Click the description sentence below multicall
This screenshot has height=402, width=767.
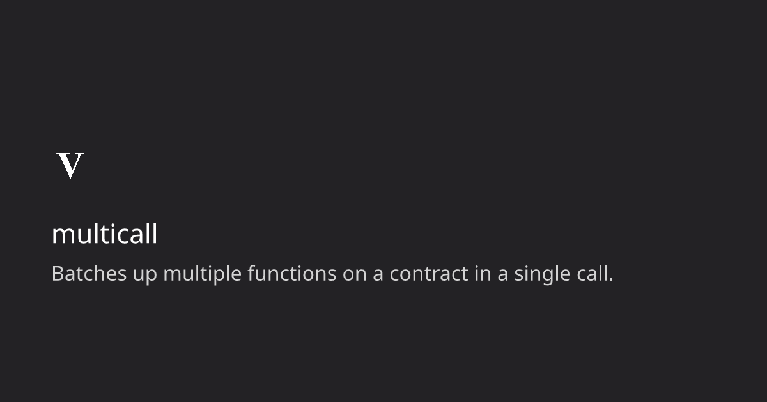tap(332, 274)
